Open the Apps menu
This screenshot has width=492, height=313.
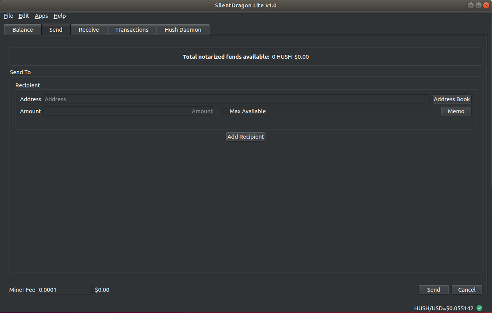[41, 16]
